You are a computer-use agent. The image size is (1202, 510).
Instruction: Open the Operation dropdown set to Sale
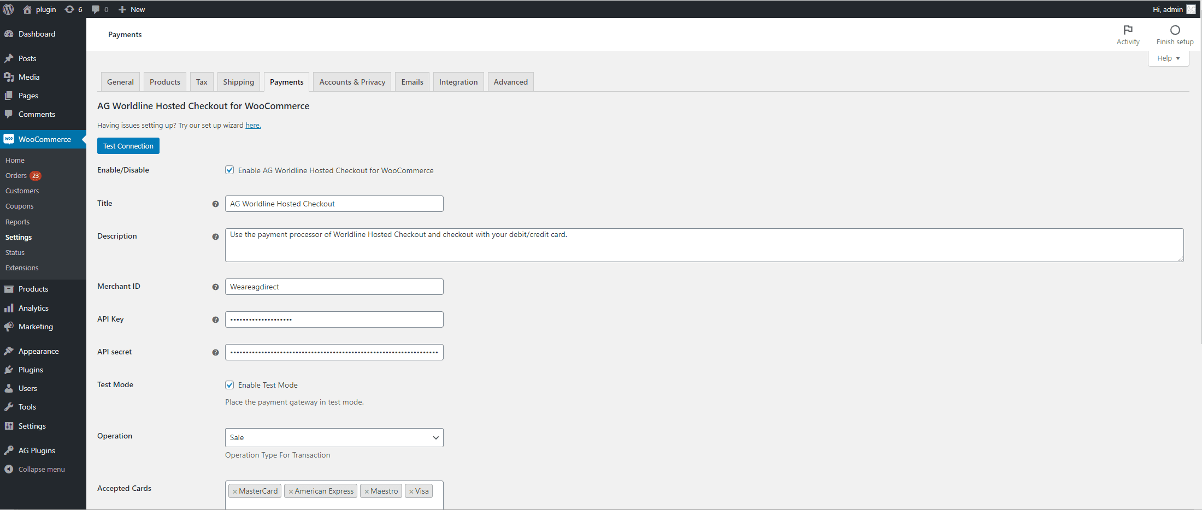[x=334, y=437]
